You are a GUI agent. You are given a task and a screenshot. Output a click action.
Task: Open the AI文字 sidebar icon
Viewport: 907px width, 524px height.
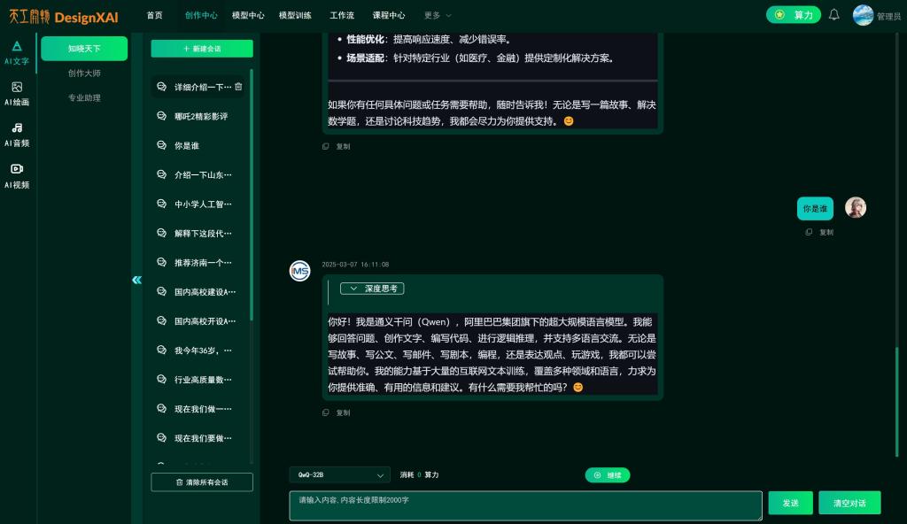click(17, 52)
